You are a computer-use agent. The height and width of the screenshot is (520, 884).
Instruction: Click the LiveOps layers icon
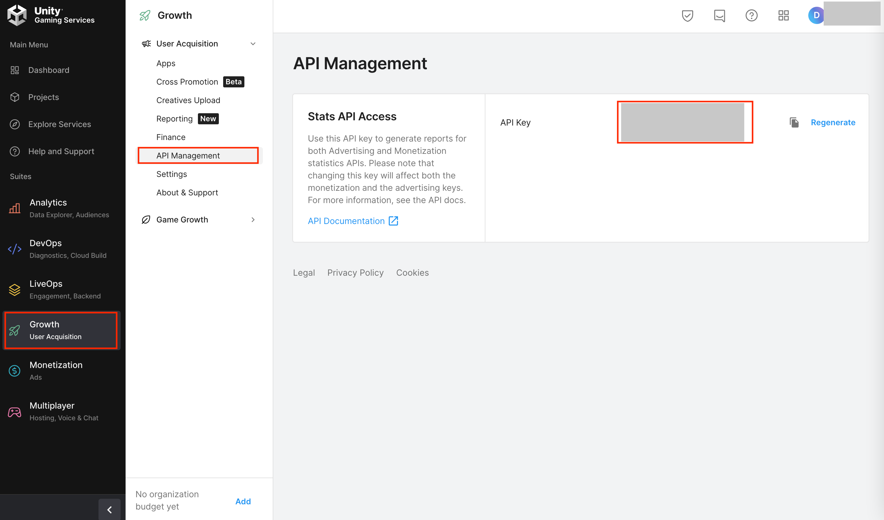pos(15,290)
